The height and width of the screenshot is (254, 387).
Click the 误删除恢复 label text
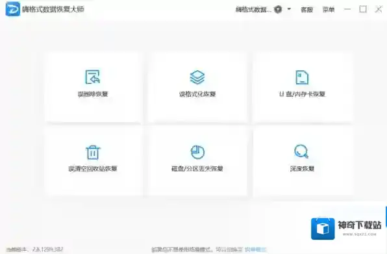pos(93,94)
